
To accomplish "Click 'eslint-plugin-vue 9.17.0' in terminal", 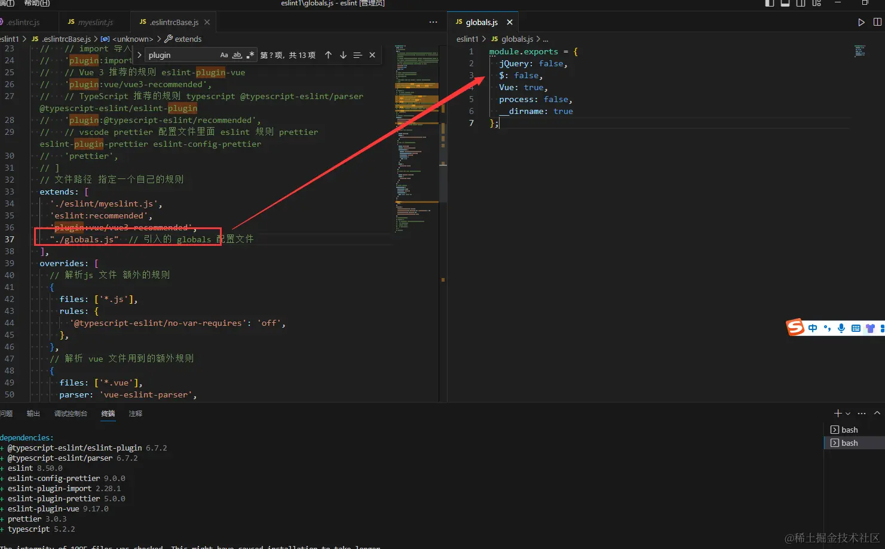I will click(58, 509).
